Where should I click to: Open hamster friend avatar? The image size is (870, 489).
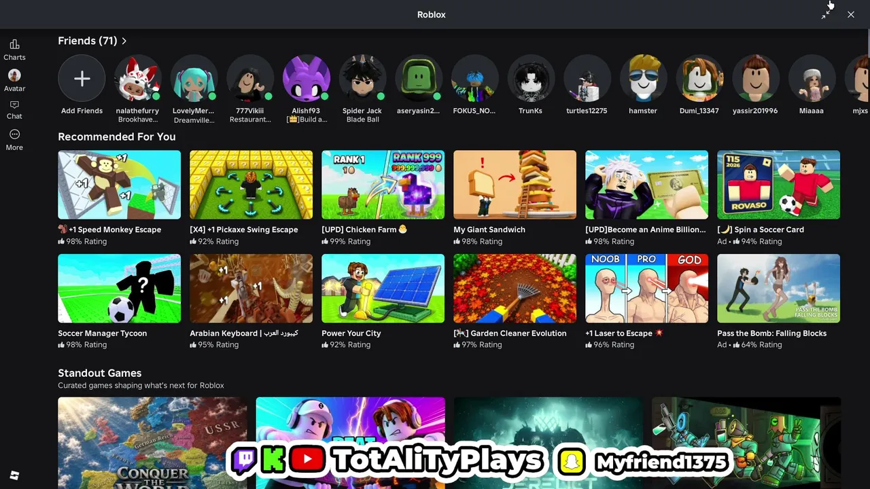coord(643,79)
